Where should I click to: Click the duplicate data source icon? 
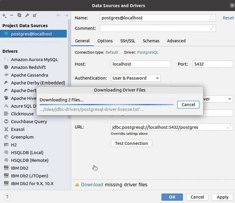[19, 15]
